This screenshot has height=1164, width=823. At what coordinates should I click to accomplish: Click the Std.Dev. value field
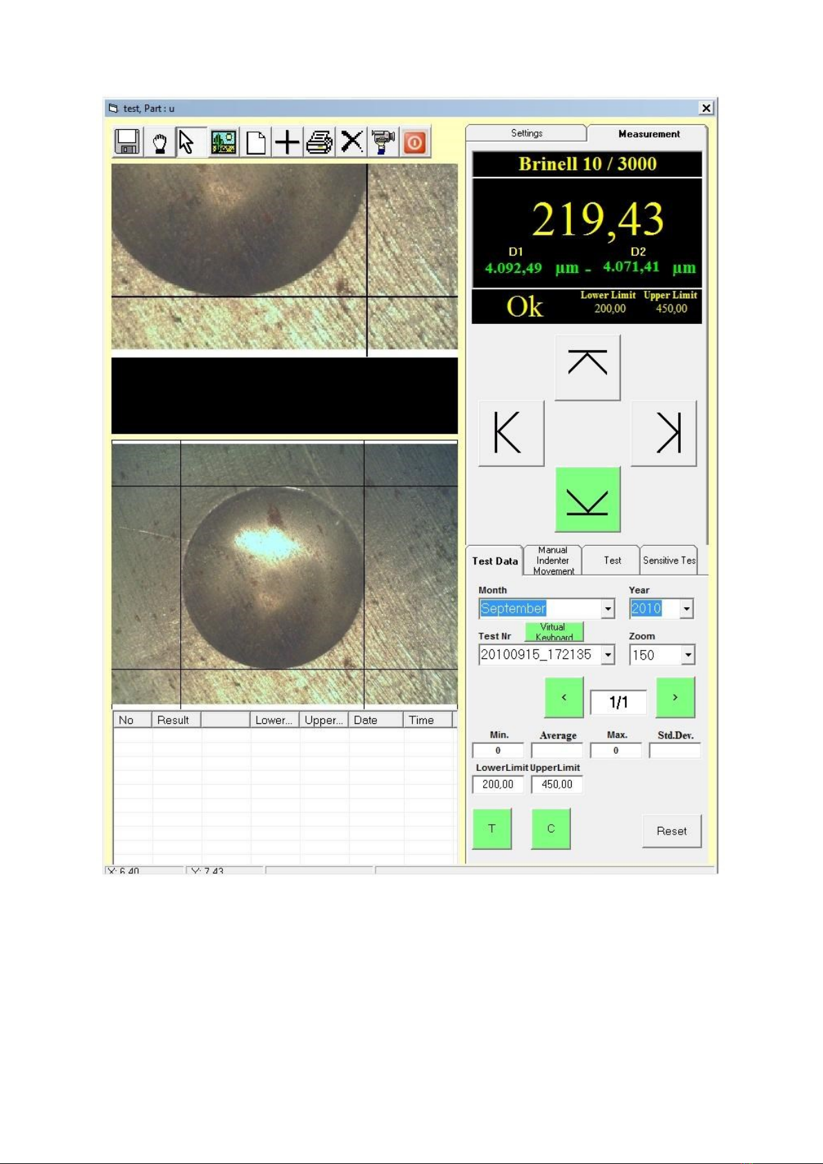click(675, 750)
